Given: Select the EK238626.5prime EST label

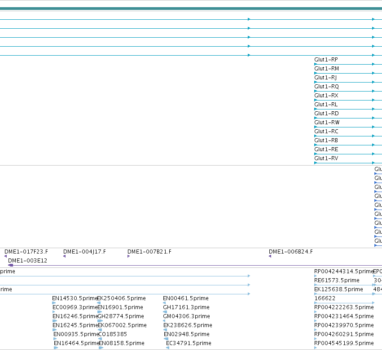Looking at the screenshot, I should coord(188,325).
